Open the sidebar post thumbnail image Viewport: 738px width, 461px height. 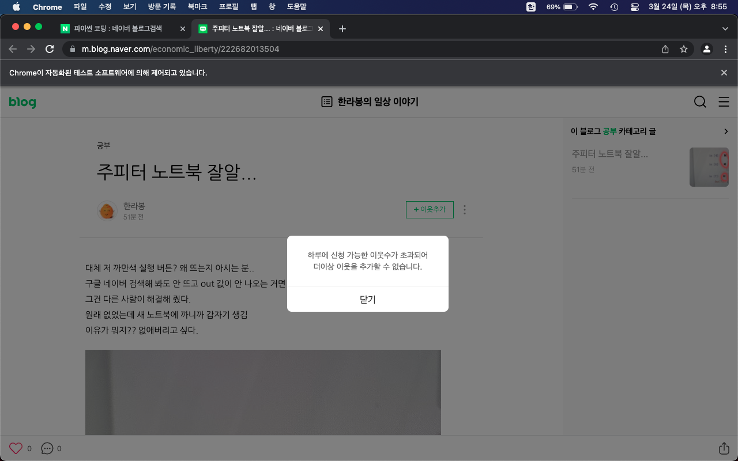click(709, 167)
